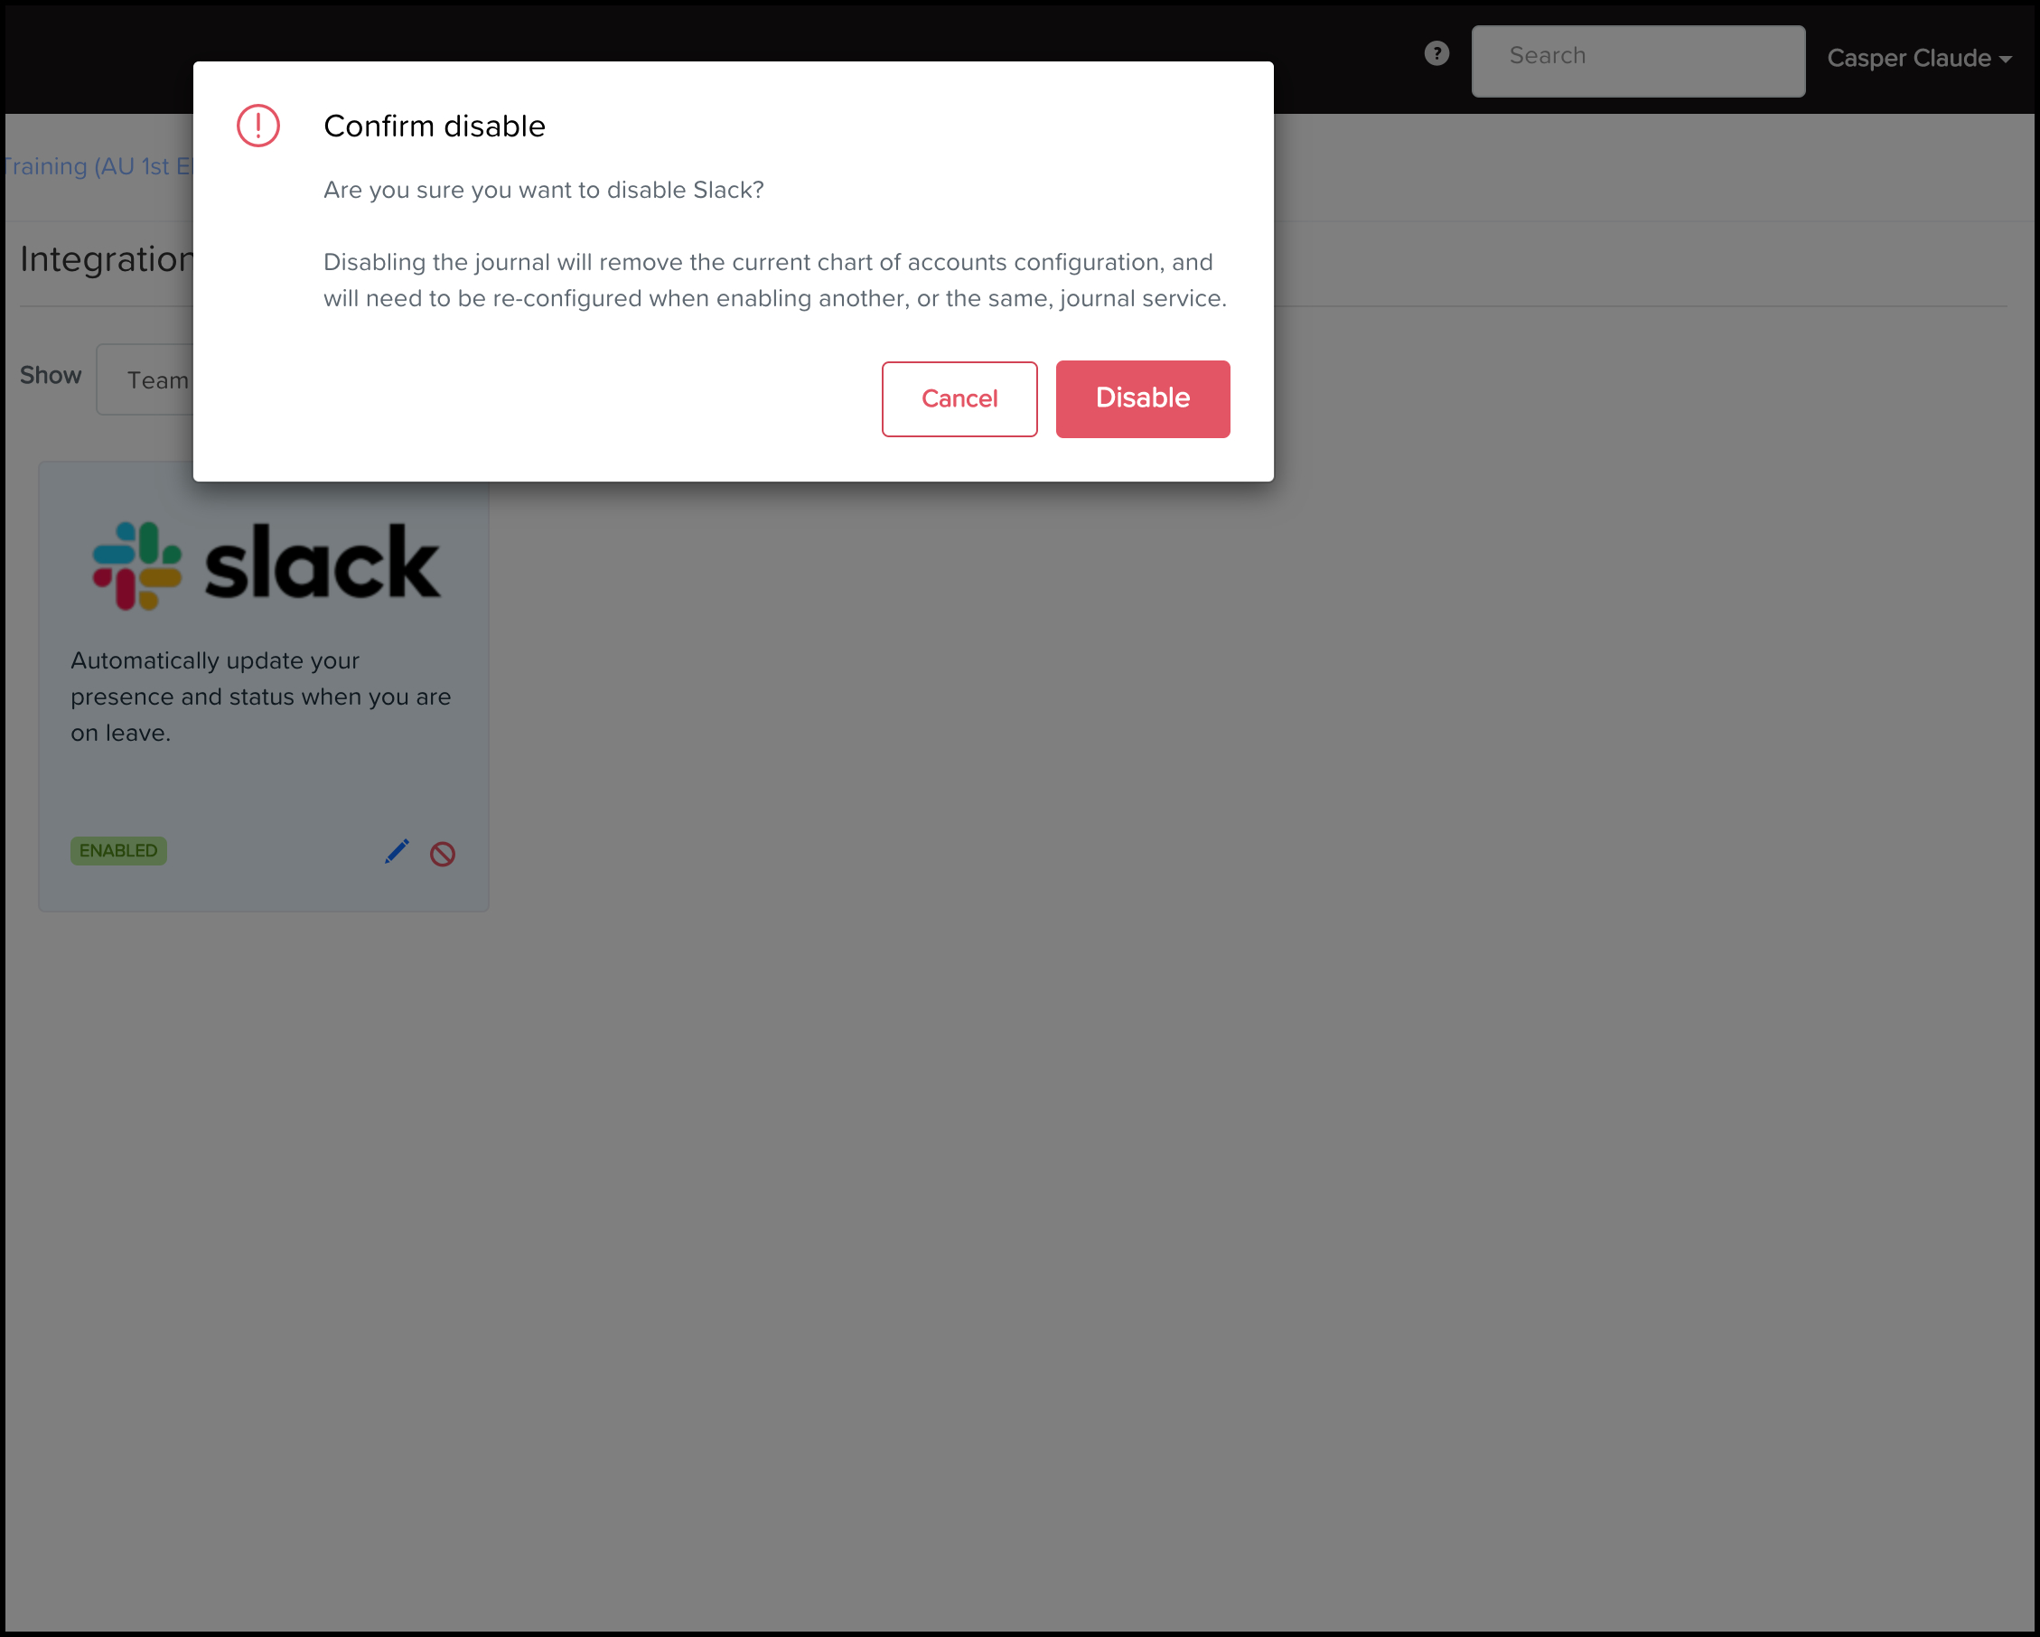The image size is (2040, 1637).
Task: Click the ENABLED status badge
Action: click(118, 851)
